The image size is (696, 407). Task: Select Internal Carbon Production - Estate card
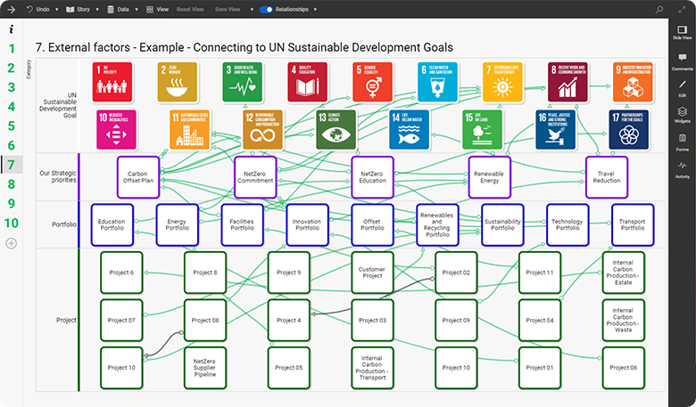624,273
